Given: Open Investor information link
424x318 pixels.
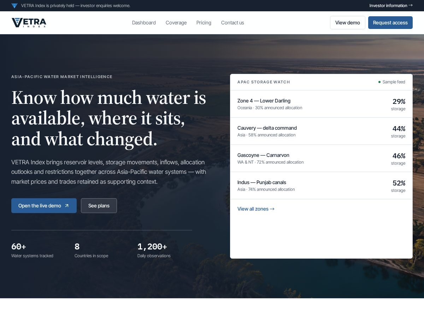Looking at the screenshot, I should click(391, 6).
